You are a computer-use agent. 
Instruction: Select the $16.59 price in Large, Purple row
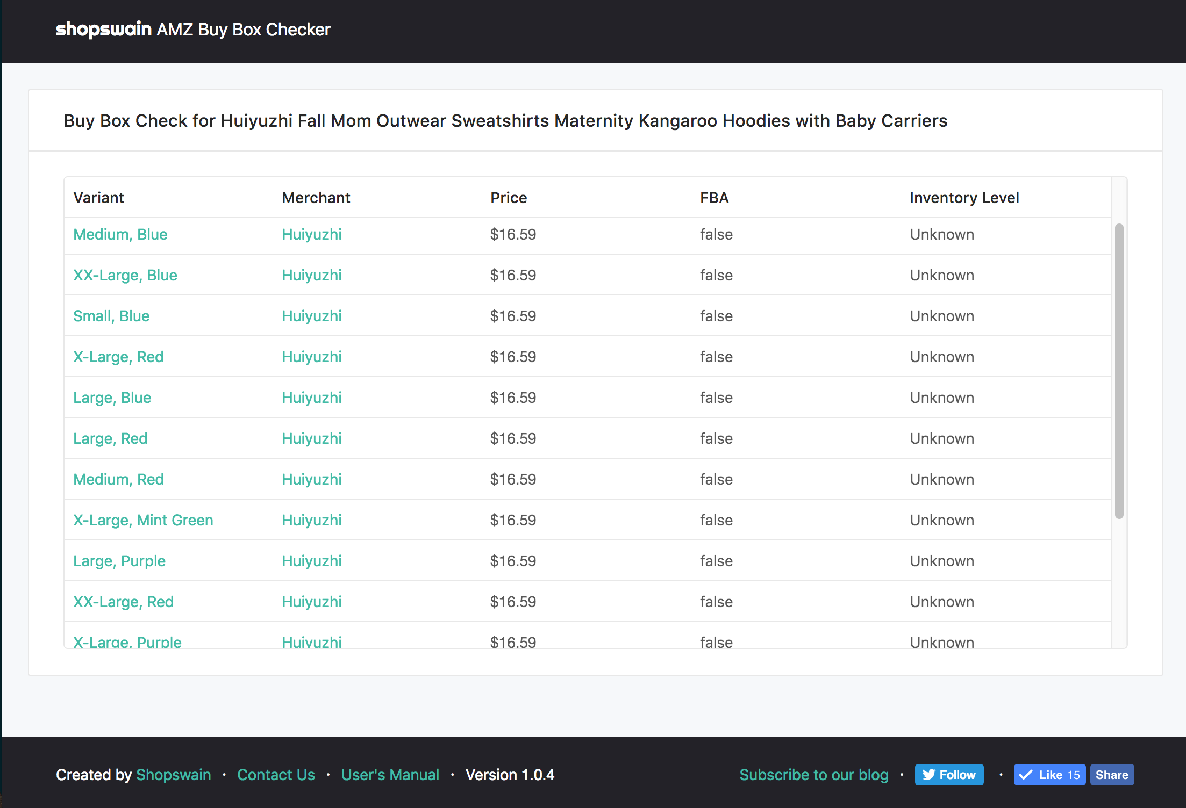click(513, 561)
